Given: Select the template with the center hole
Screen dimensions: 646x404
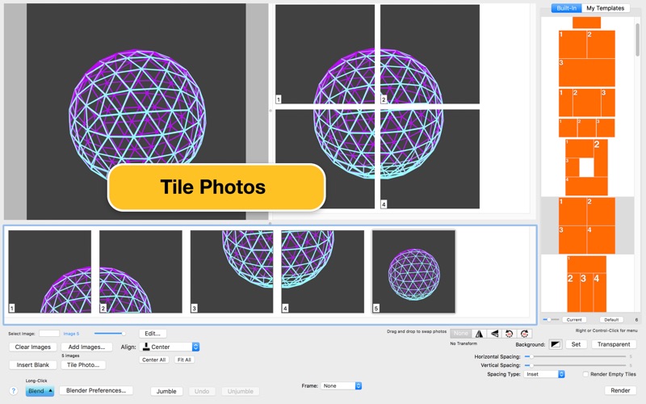Looking at the screenshot, I should point(587,166).
